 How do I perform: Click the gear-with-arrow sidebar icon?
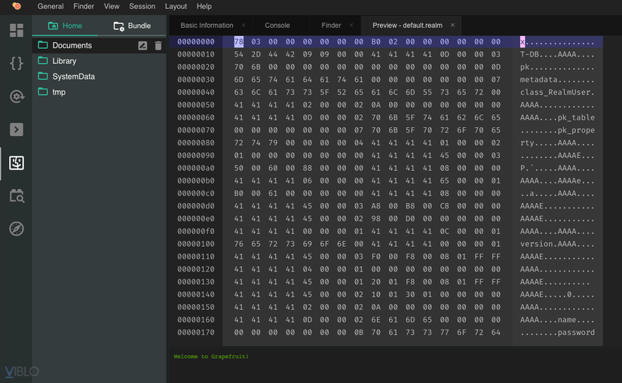[x=16, y=96]
